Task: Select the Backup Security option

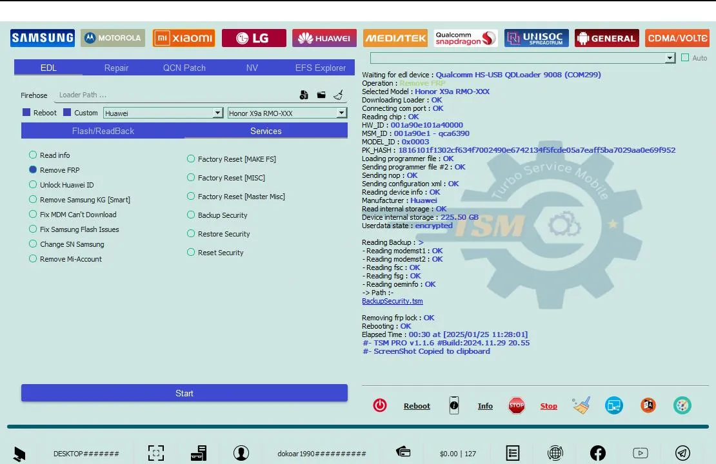Action: tap(191, 215)
